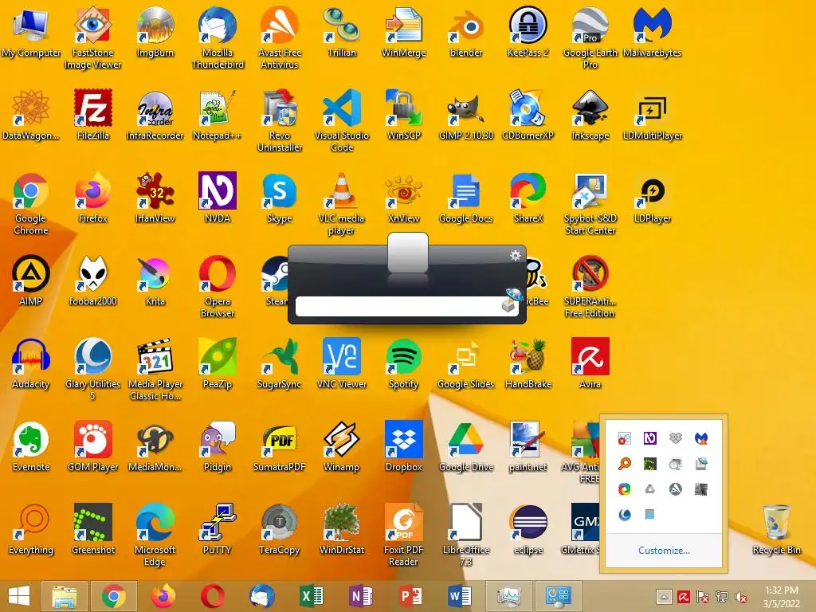This screenshot has width=816, height=612.
Task: Select the Krita desktop icon
Action: pyautogui.click(x=155, y=280)
